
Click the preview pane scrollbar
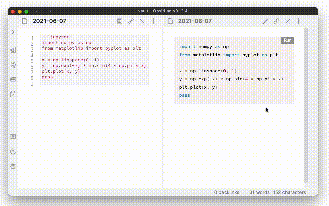[306, 105]
